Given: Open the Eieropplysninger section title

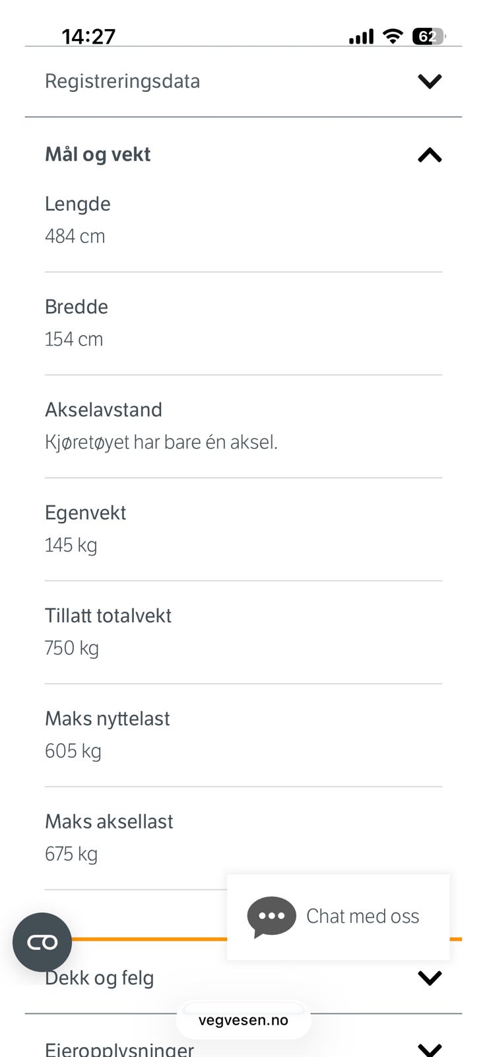Looking at the screenshot, I should (x=119, y=1049).
